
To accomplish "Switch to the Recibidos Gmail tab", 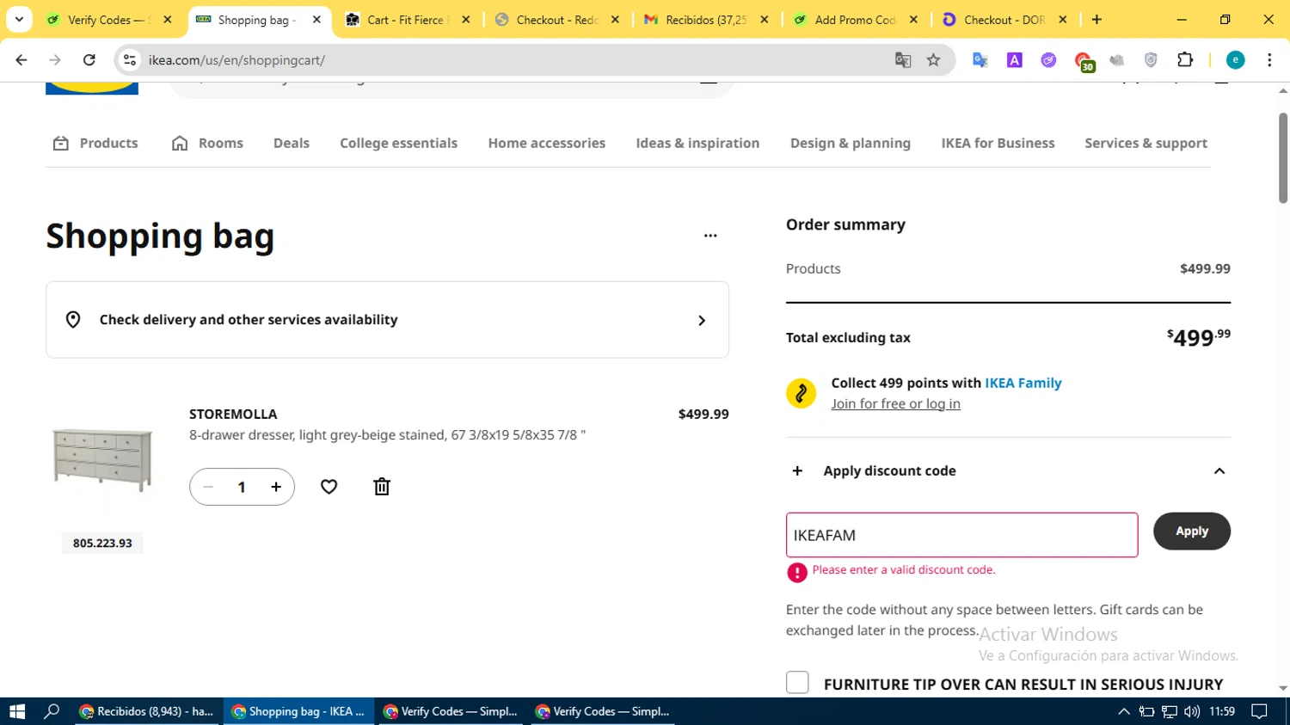I will click(x=707, y=19).
